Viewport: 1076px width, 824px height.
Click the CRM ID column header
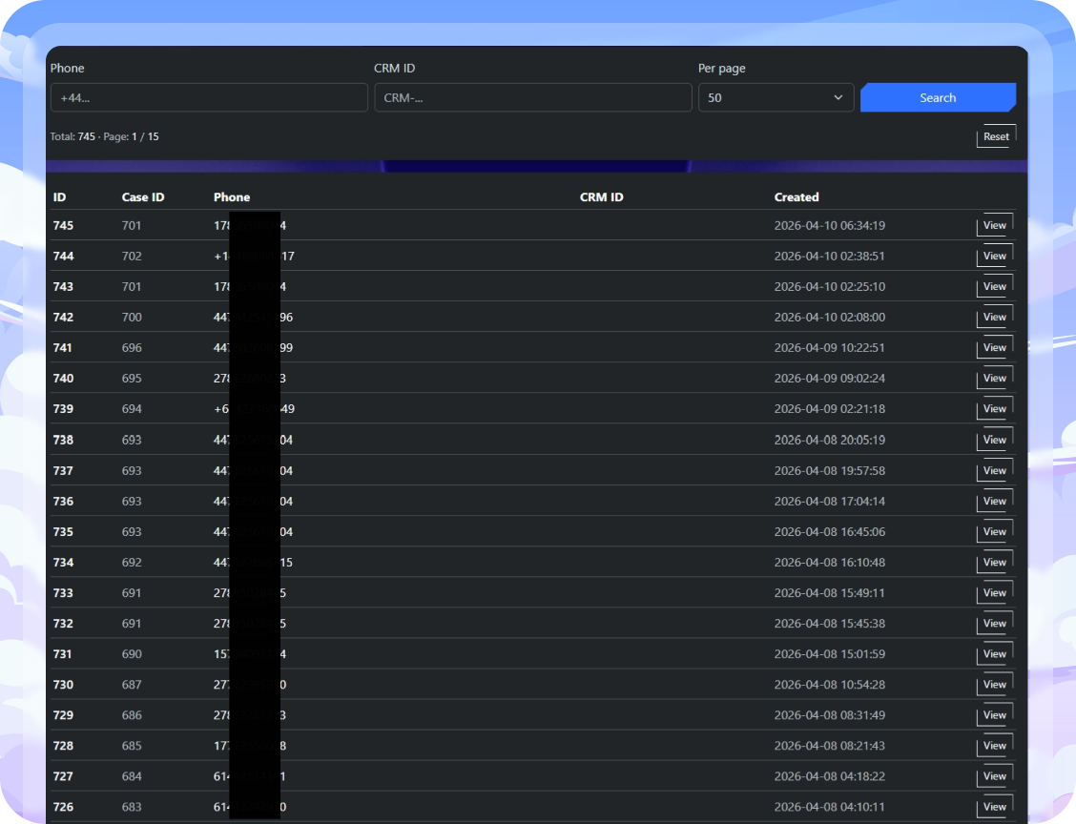[x=601, y=196]
